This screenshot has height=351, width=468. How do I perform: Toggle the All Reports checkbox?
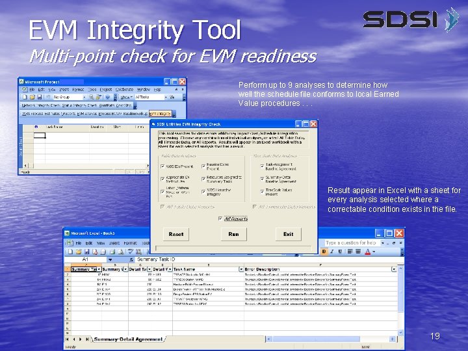pos(220,219)
